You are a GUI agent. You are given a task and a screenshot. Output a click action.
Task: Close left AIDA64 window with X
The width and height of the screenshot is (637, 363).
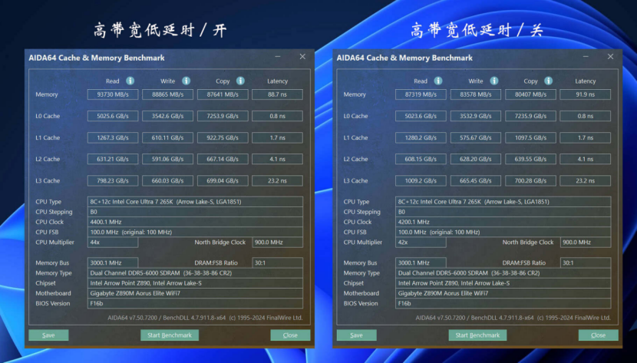pyautogui.click(x=302, y=57)
